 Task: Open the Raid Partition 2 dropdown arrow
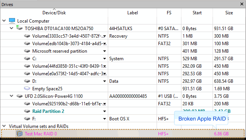(x=104, y=111)
